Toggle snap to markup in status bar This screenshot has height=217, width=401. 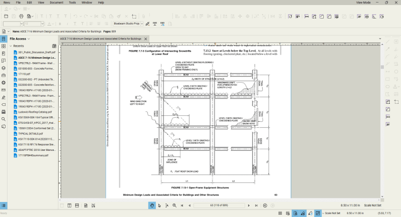point(303,213)
